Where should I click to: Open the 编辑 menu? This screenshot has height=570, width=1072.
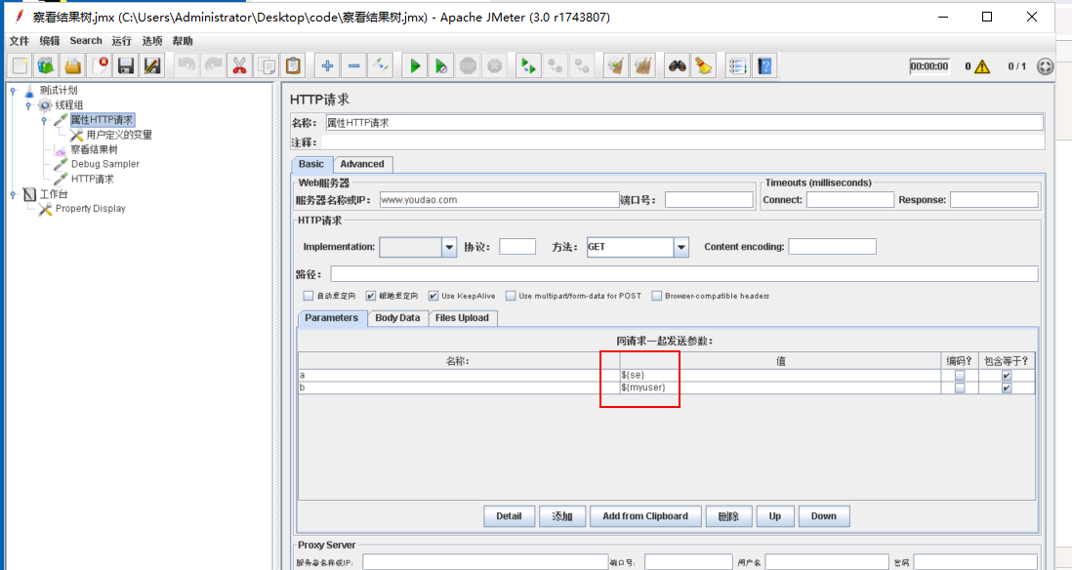[49, 41]
